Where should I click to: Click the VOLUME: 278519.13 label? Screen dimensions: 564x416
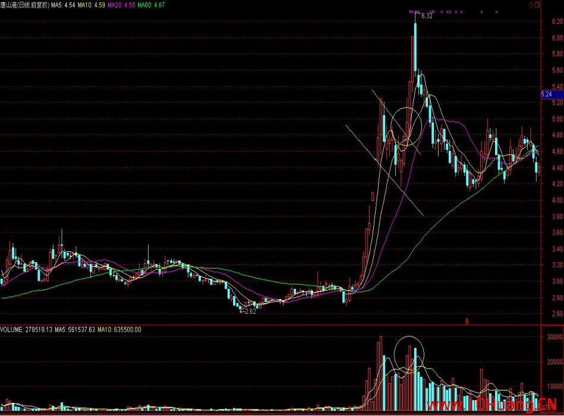(26, 329)
